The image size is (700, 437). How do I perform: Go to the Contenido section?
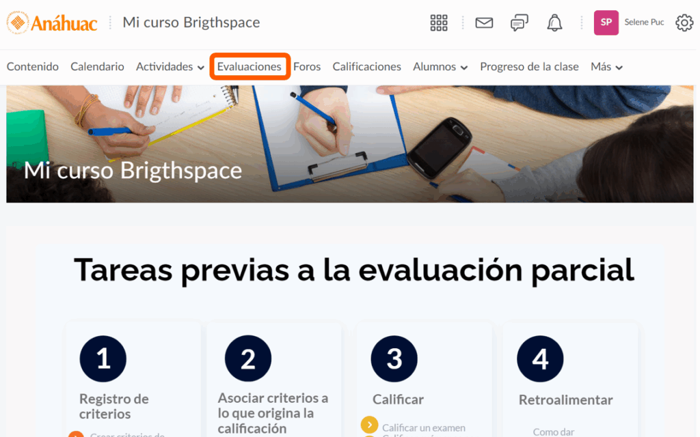[33, 67]
